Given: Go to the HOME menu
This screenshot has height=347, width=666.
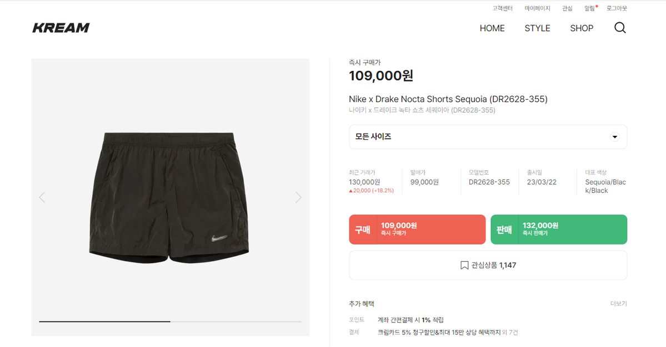Looking at the screenshot, I should (492, 28).
